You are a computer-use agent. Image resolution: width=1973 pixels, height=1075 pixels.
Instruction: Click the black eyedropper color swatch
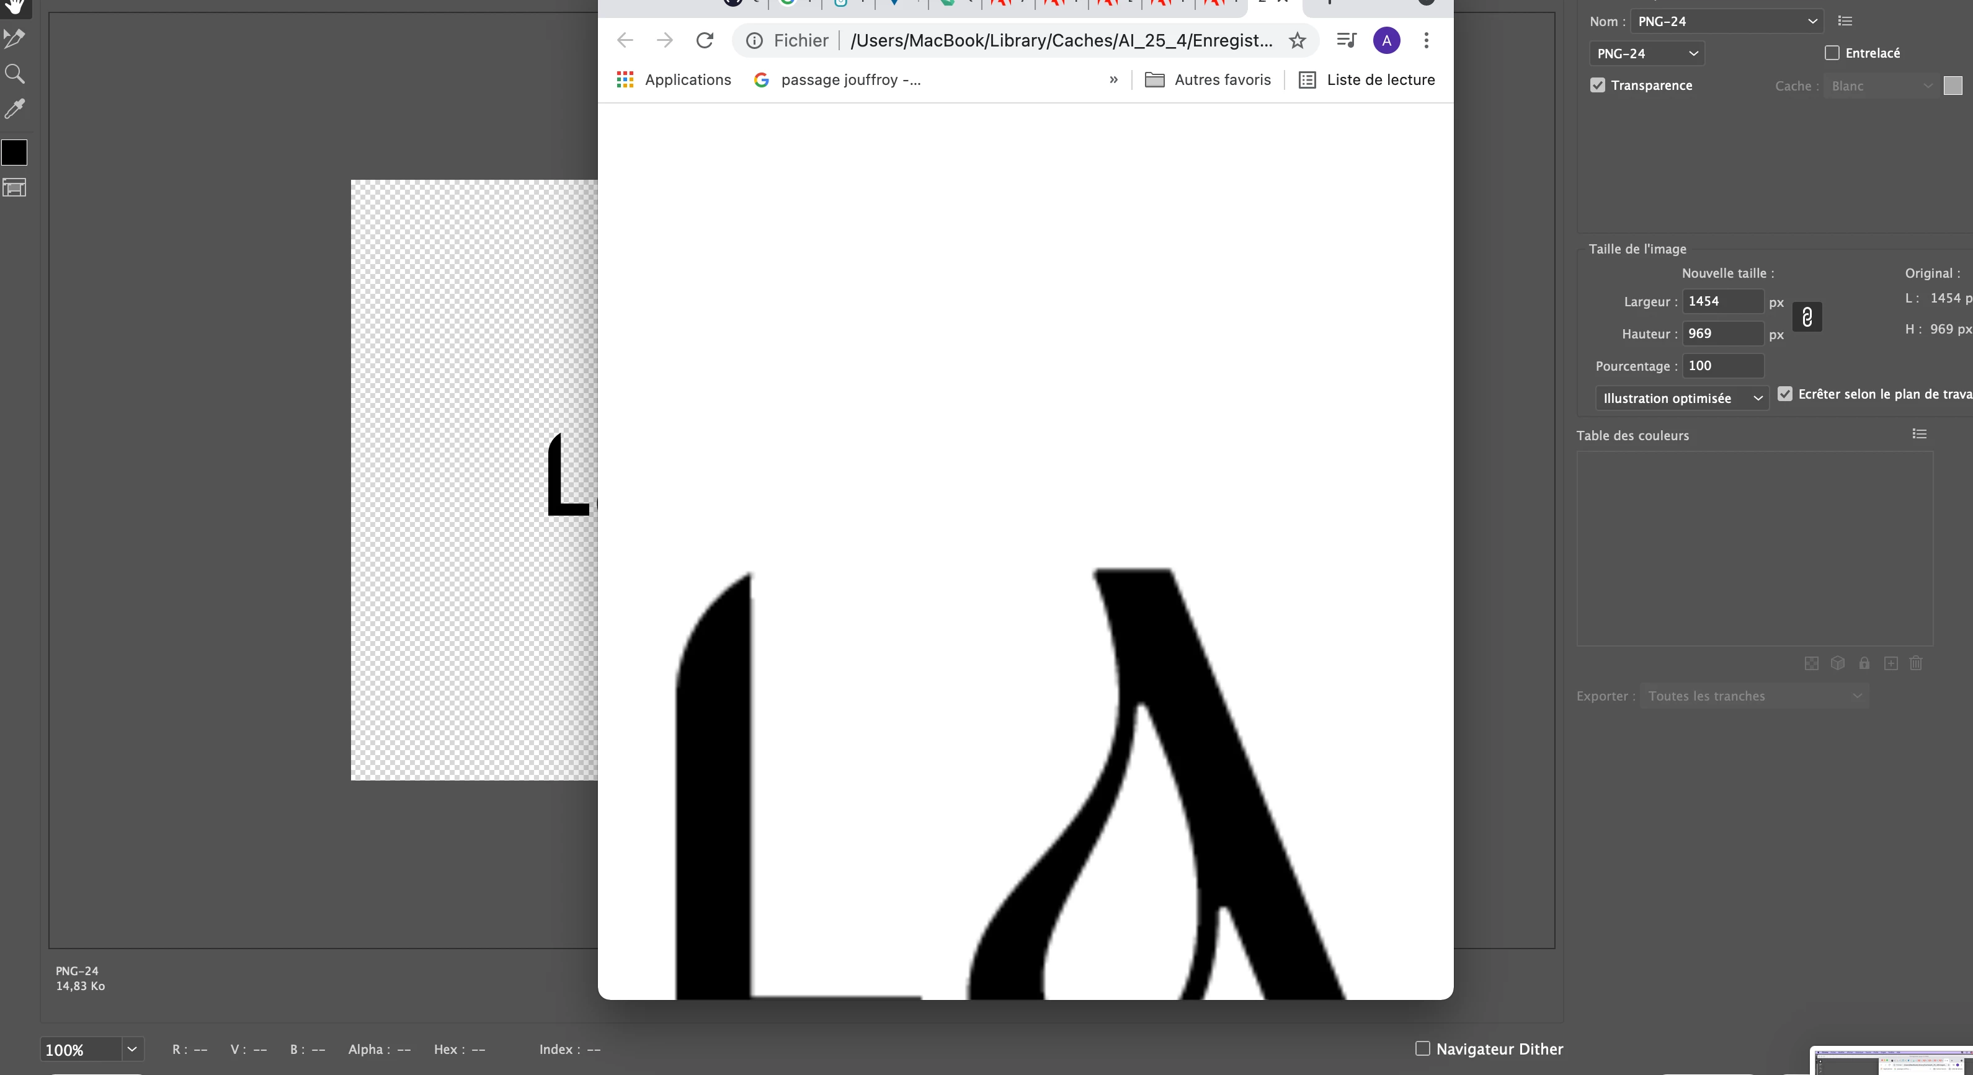click(14, 153)
